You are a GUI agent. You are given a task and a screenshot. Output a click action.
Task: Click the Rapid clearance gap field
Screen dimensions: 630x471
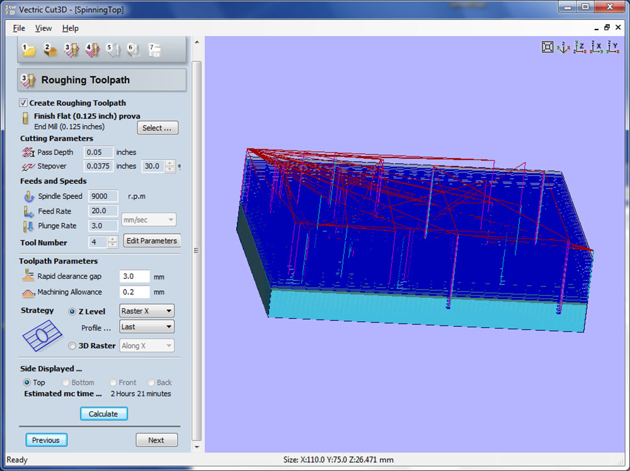(135, 276)
